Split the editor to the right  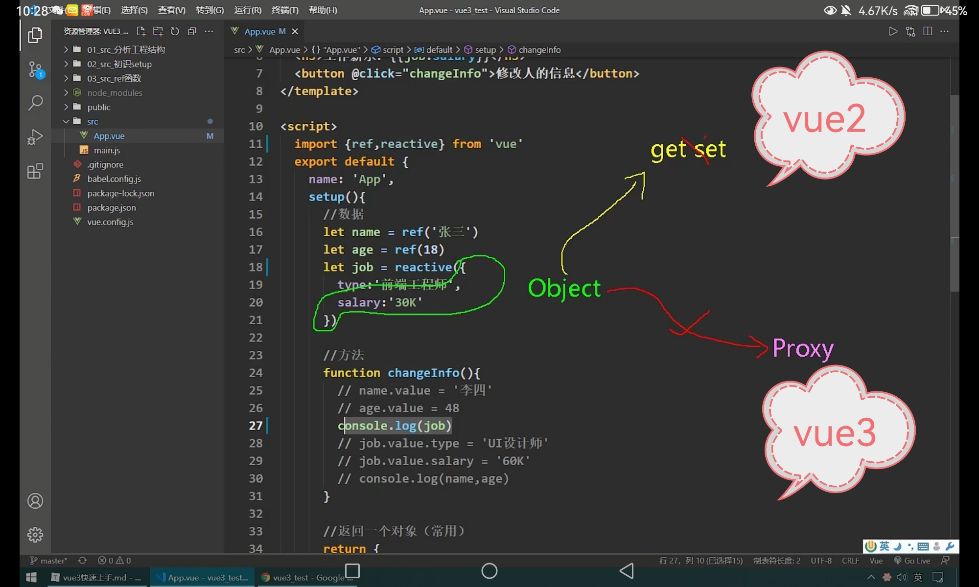click(927, 31)
